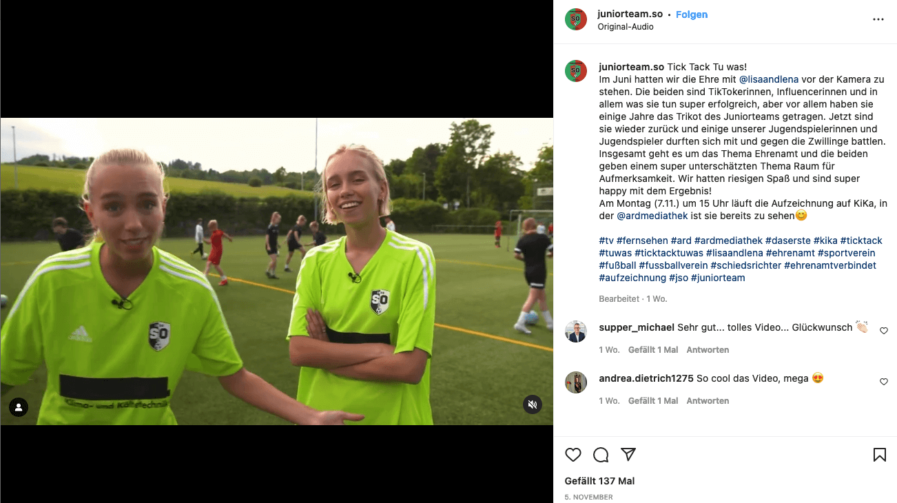Like andrea.dietrich1275's comment heart
The image size is (897, 503).
[884, 382]
